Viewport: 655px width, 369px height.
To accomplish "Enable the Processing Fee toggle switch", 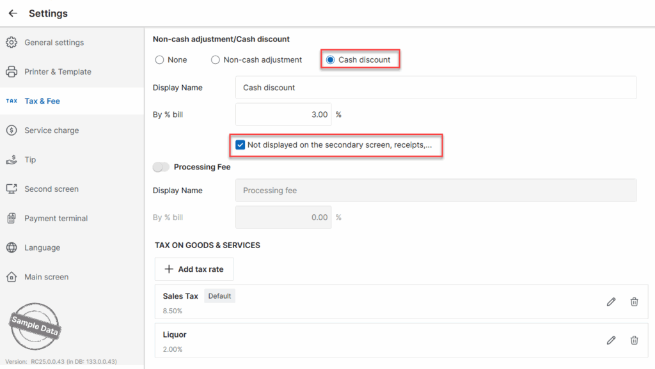I will coord(161,167).
